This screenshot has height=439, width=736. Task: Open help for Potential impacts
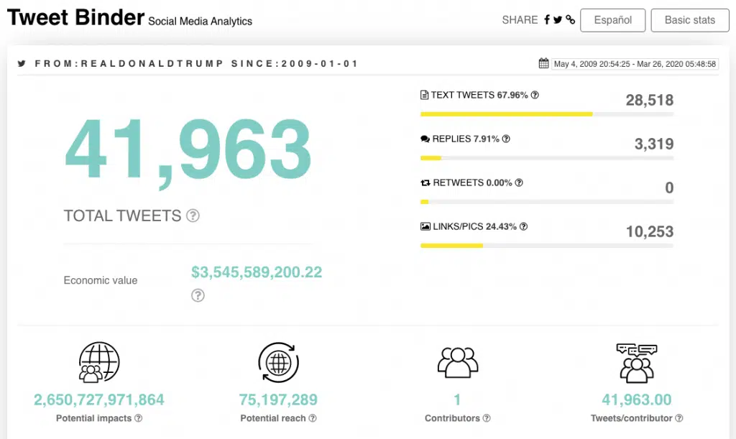tap(139, 418)
